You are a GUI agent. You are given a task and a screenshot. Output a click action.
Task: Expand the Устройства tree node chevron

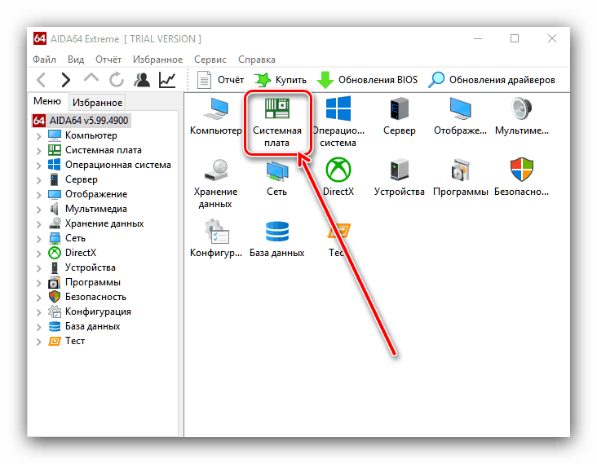[38, 268]
